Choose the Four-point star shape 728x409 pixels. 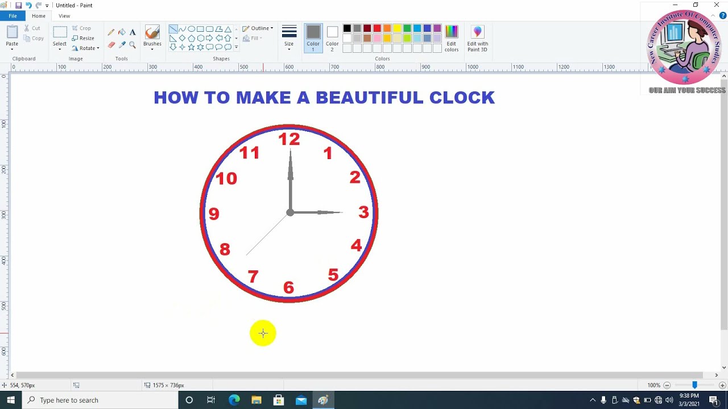pos(182,47)
